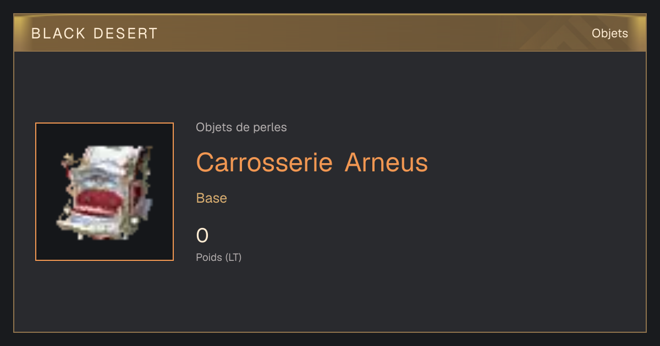Click the Carrosserie Arneus item icon
Viewport: 660px width, 346px height.
coord(105,192)
